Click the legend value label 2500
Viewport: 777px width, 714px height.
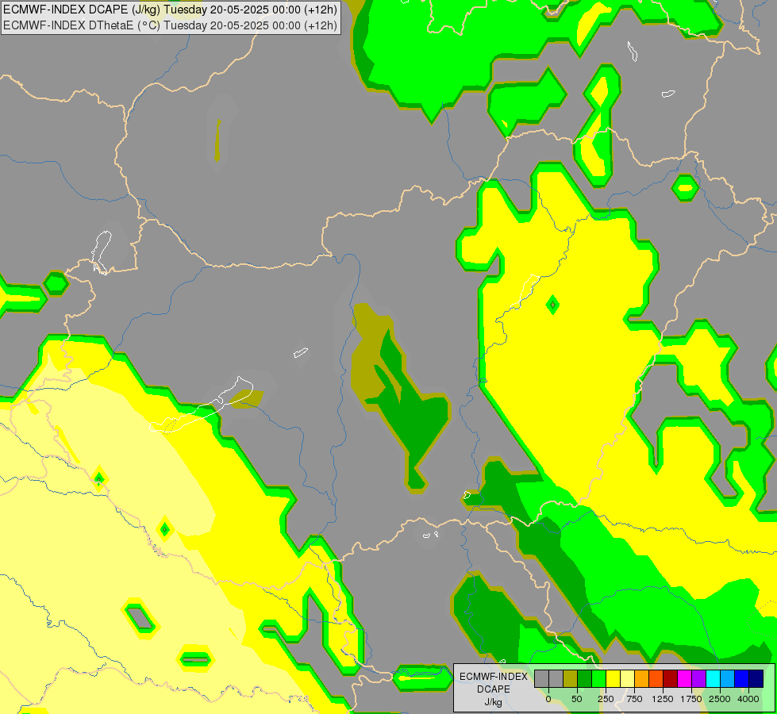pos(720,699)
